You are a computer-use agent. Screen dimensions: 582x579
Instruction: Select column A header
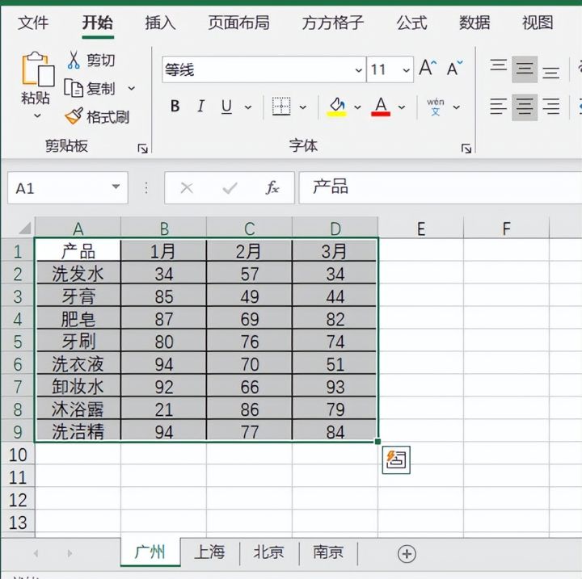click(78, 228)
